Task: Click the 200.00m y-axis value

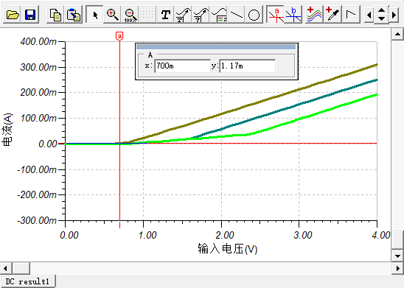Action: 38,92
